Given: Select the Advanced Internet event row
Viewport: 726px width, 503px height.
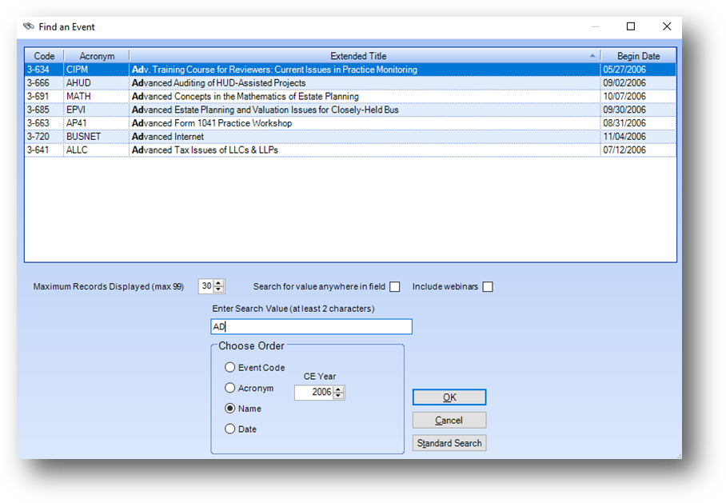Looking at the screenshot, I should 350,137.
